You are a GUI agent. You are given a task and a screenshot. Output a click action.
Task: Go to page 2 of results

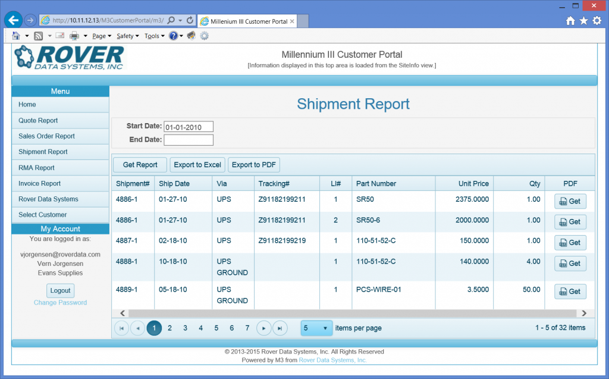click(169, 328)
